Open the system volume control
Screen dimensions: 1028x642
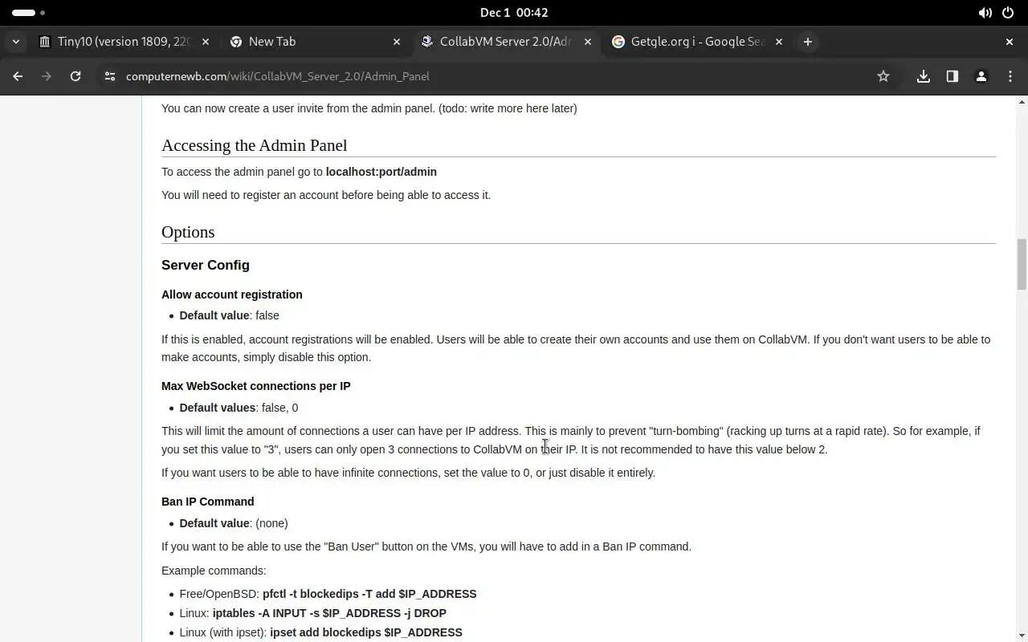[x=985, y=13]
